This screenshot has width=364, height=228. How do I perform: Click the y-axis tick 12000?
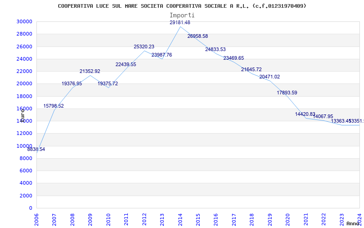pyautogui.click(x=24, y=133)
